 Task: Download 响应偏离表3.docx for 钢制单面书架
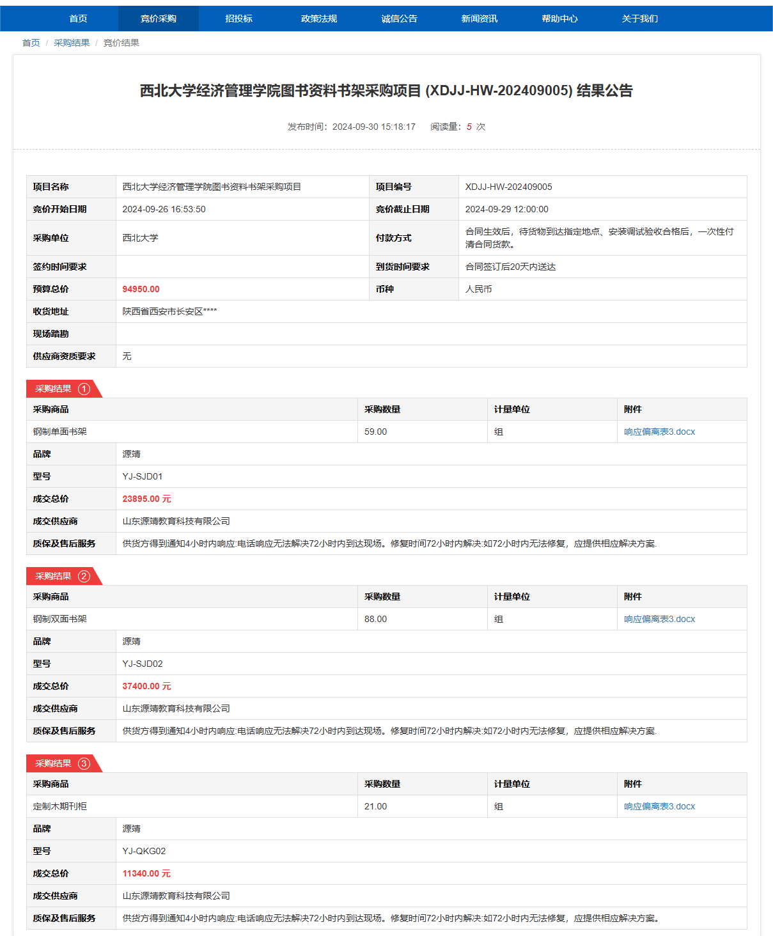point(659,432)
